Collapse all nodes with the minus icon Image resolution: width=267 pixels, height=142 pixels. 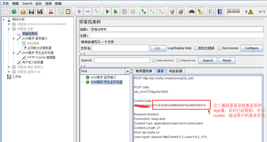(88, 12)
